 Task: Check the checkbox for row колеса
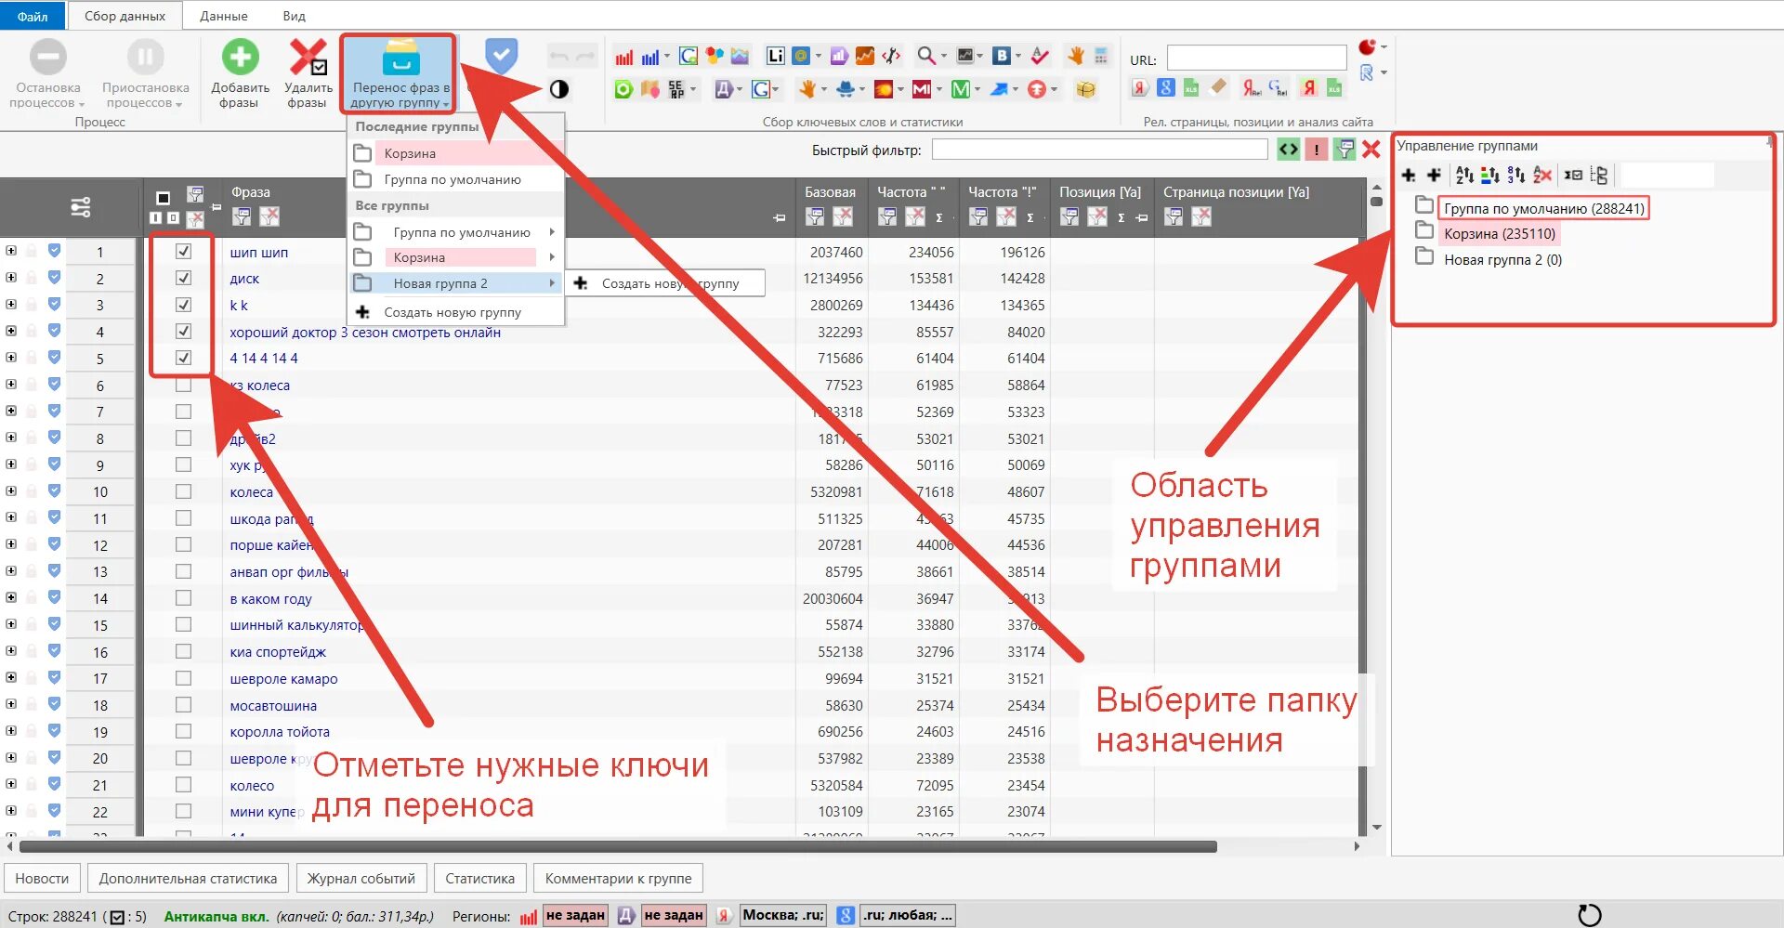pos(183,491)
